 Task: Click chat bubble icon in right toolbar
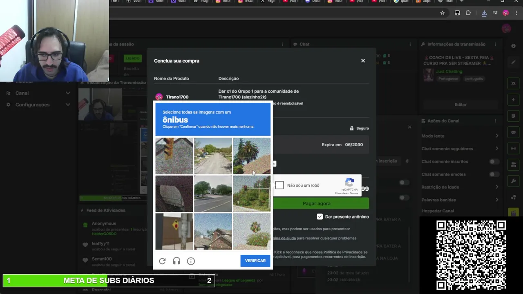(x=514, y=132)
